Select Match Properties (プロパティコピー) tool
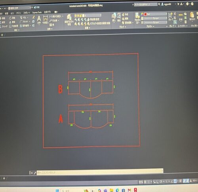The height and width of the screenshot is (192, 198). tap(137, 18)
